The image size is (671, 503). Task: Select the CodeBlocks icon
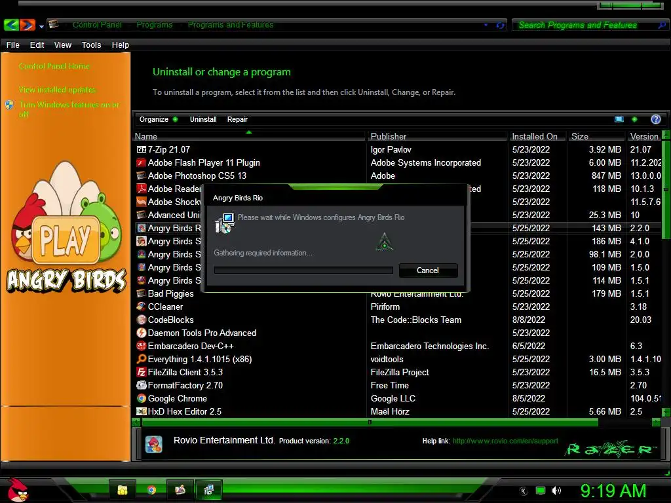pyautogui.click(x=142, y=320)
